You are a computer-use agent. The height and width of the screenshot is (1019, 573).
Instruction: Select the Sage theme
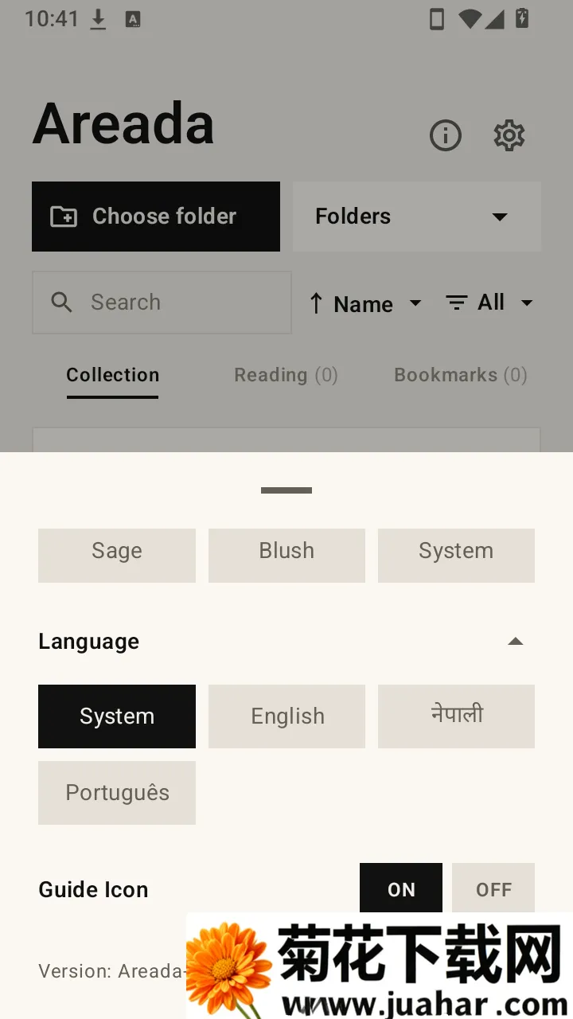click(x=117, y=555)
